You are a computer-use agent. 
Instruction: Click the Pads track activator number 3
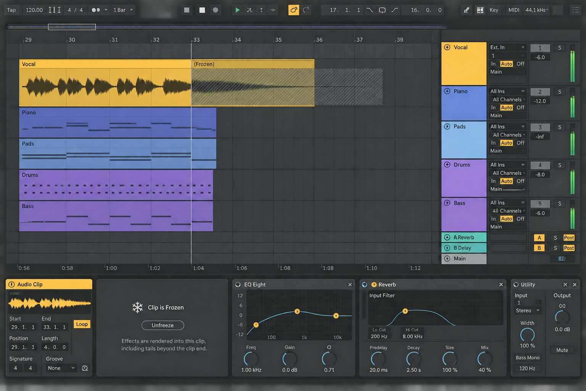coord(540,127)
